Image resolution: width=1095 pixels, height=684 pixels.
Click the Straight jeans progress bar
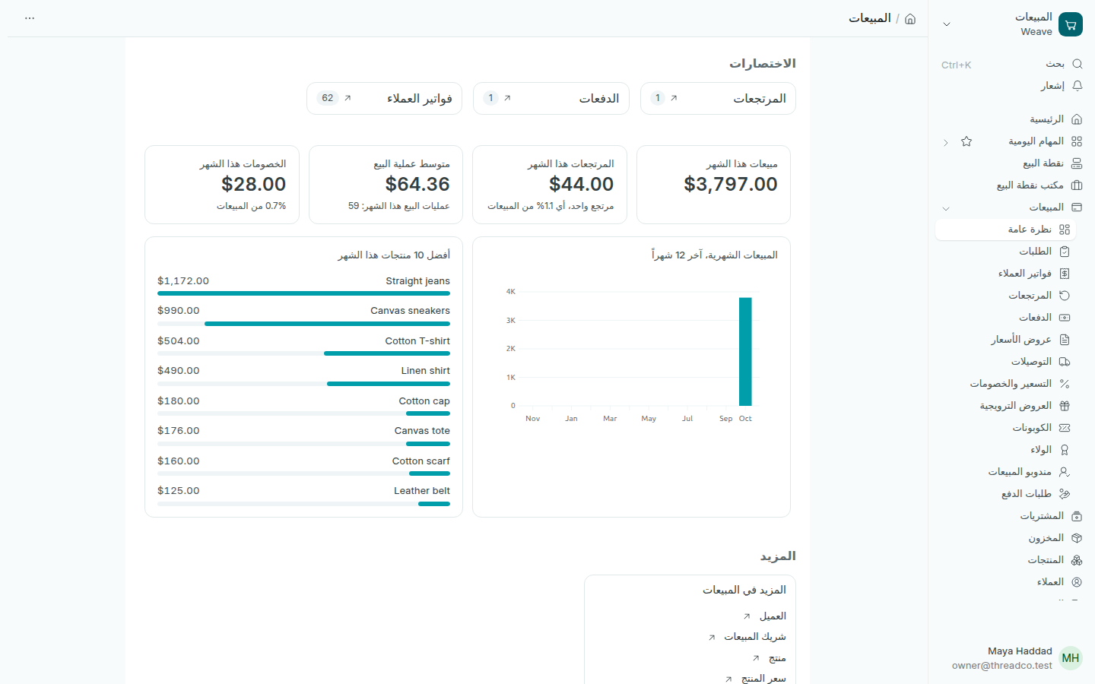coord(303,293)
